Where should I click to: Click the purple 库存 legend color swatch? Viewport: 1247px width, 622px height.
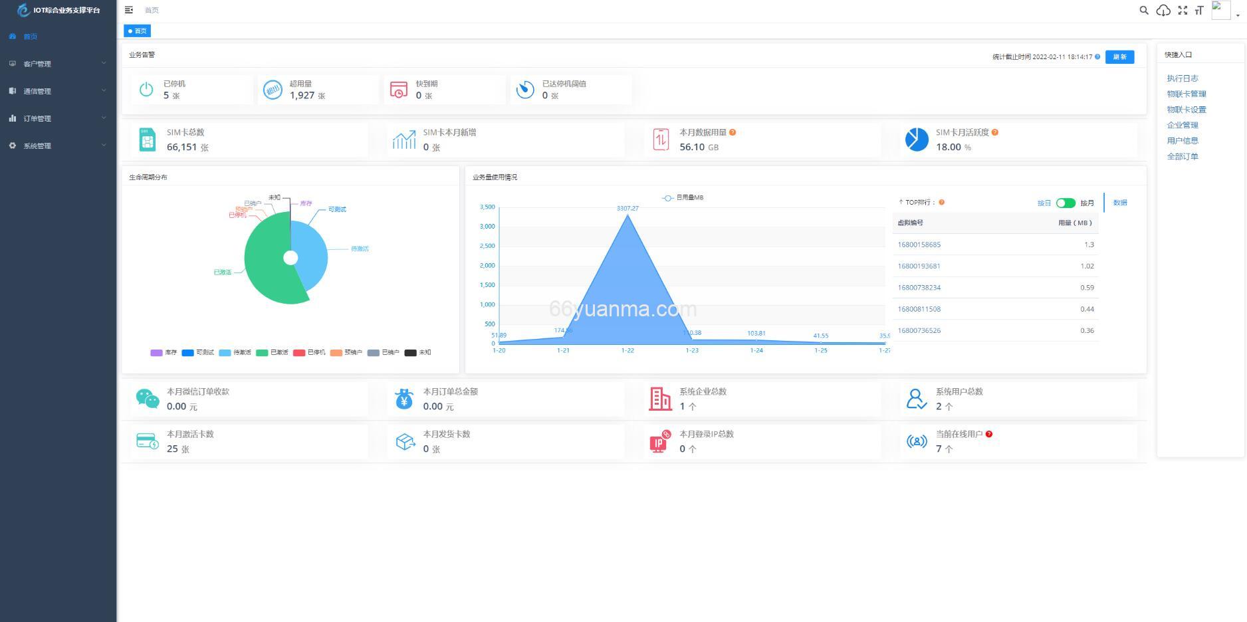157,353
